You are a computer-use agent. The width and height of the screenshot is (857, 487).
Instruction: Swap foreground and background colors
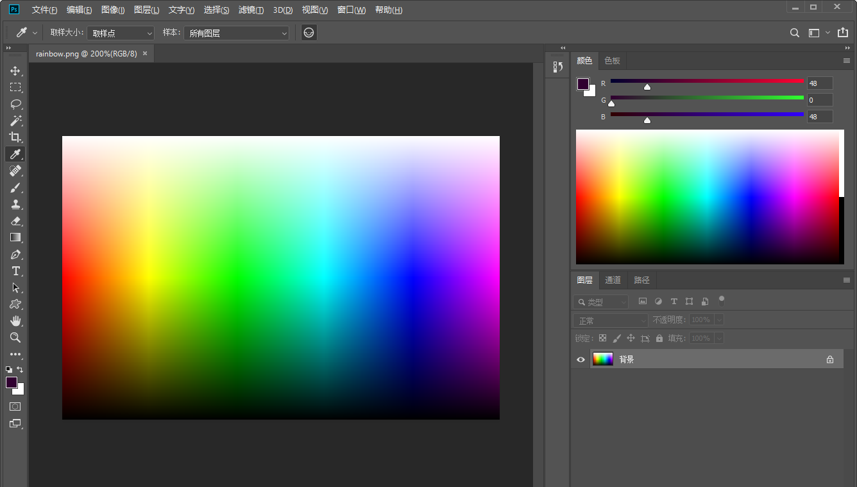pyautogui.click(x=21, y=370)
